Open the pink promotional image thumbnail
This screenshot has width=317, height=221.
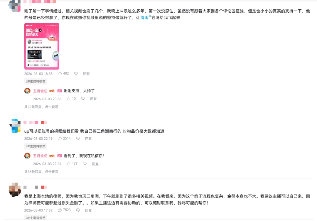click(x=42, y=46)
